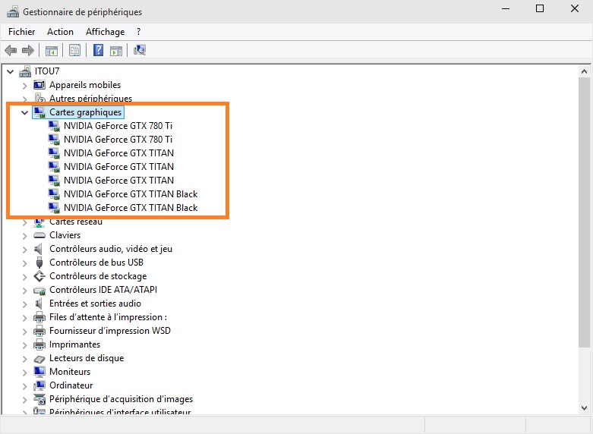Click the icon beside Contrôleurs IDE ATA/ATAPI
Viewport: 593px width, 434px height.
coord(39,291)
